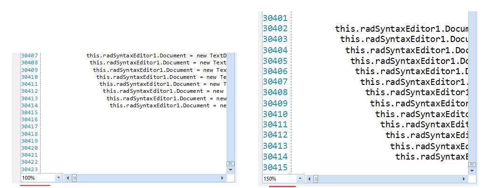Click horizontal scrollbar track in the 150% editor

pos(390,179)
